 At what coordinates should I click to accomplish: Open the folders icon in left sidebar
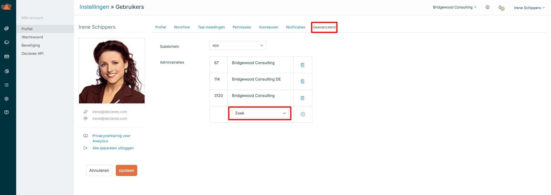click(x=6, y=42)
